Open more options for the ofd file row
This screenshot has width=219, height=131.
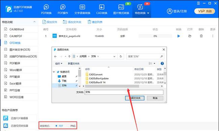pos(213,36)
